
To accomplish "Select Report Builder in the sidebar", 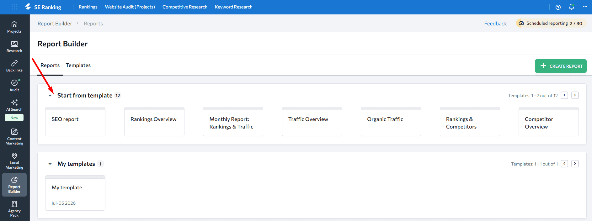I will 14,185.
